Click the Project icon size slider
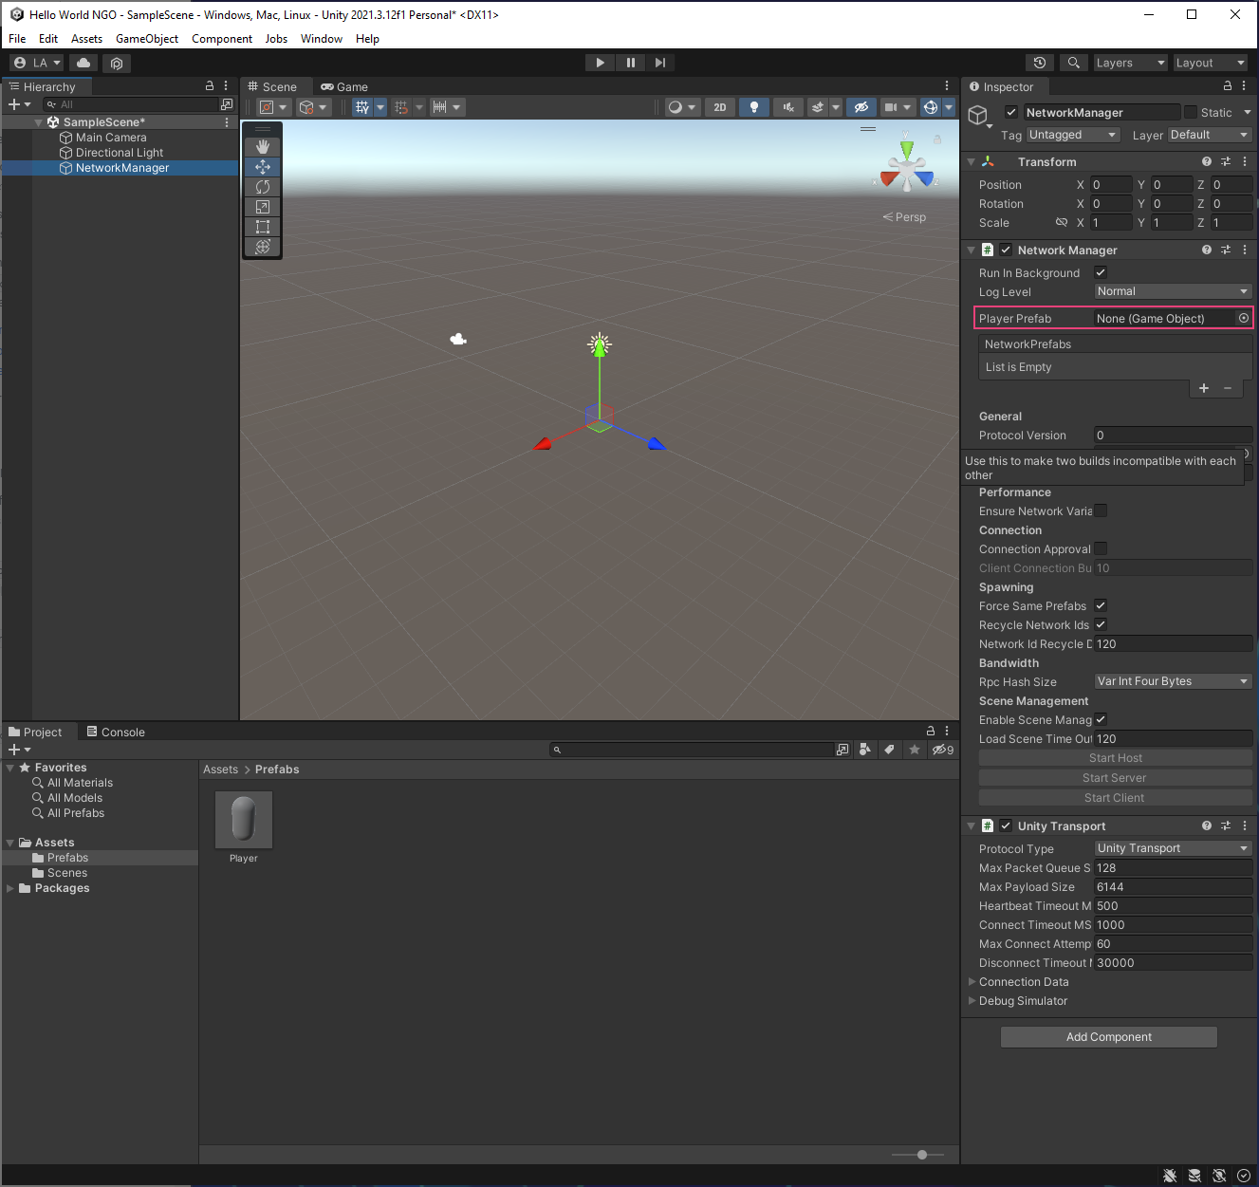Image resolution: width=1259 pixels, height=1187 pixels. (x=921, y=1155)
